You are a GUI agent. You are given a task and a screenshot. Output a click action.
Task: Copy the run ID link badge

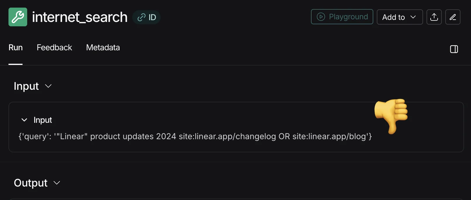(147, 17)
